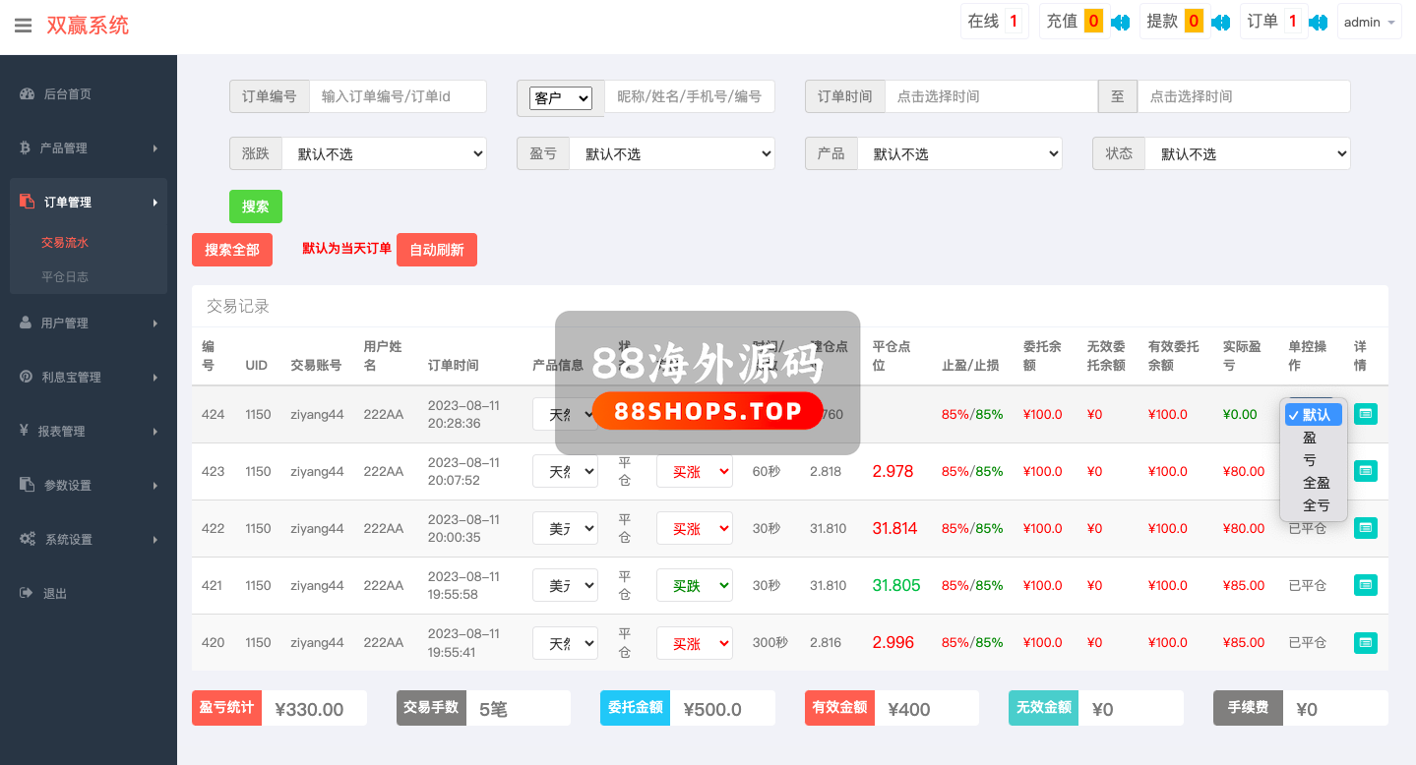The width and height of the screenshot is (1416, 765).
Task: Toggle the 订单 notification speaker icon
Action: pyautogui.click(x=1319, y=22)
